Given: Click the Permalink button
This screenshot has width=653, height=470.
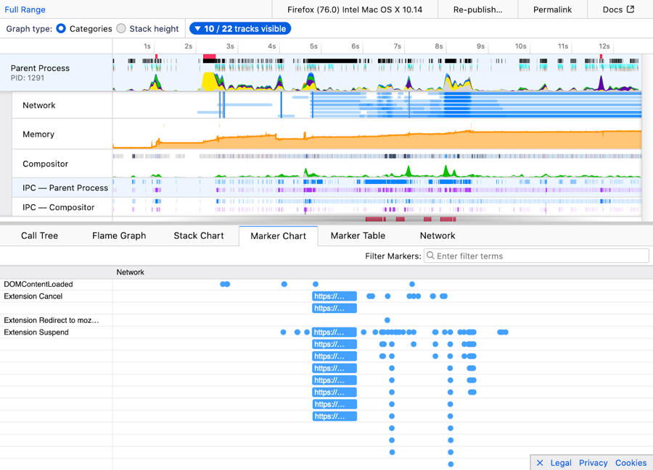Looking at the screenshot, I should tap(552, 9).
